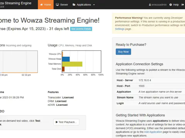Click the Application Connection Settings heading
Viewport: 185px width, 138px height.
140,64
